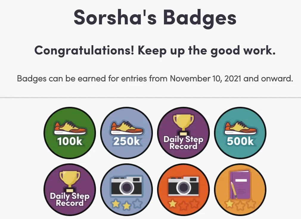Click the Congratulations message text
The width and height of the screenshot is (301, 219).
click(x=155, y=51)
